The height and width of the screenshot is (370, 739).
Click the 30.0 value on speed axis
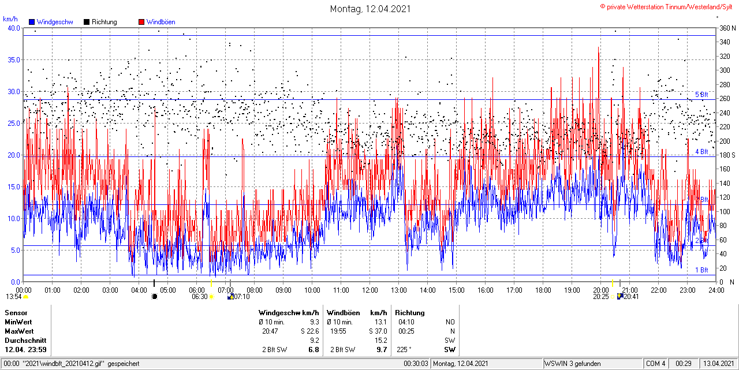[14, 92]
